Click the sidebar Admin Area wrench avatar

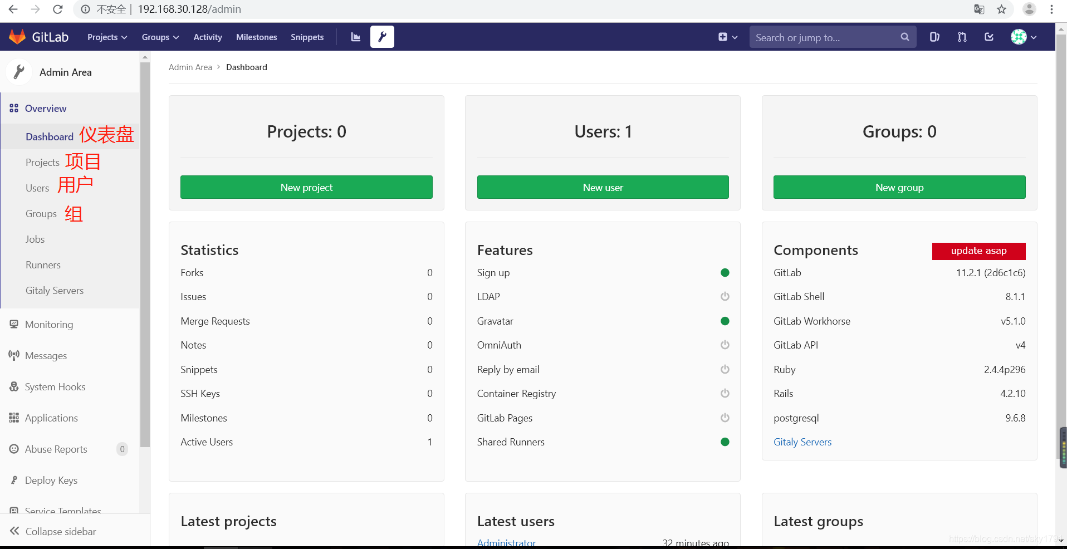coord(19,72)
